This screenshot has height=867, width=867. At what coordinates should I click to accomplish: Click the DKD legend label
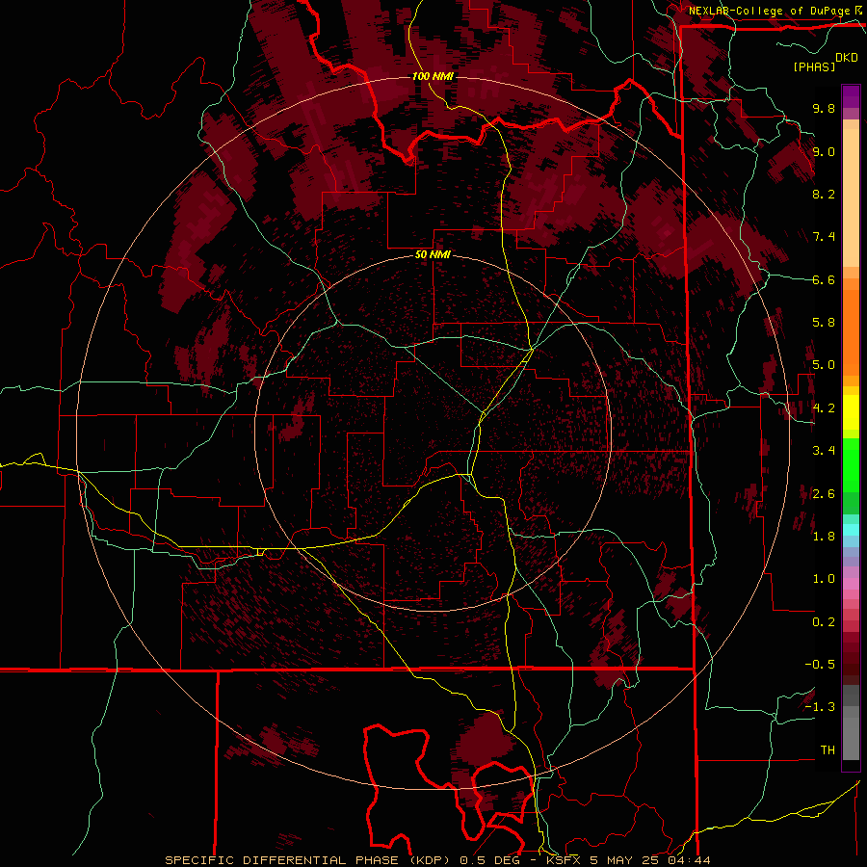847,58
